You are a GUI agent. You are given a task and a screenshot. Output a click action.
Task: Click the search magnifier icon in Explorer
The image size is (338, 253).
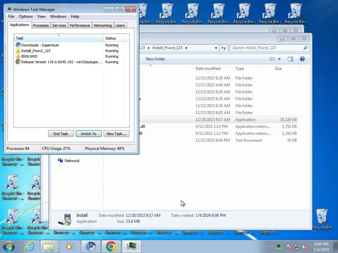(305, 48)
